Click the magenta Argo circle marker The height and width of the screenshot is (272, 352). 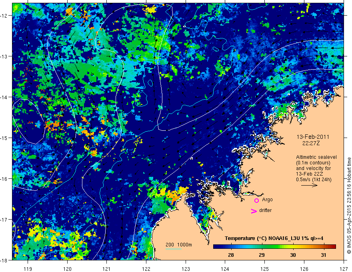pyautogui.click(x=256, y=200)
